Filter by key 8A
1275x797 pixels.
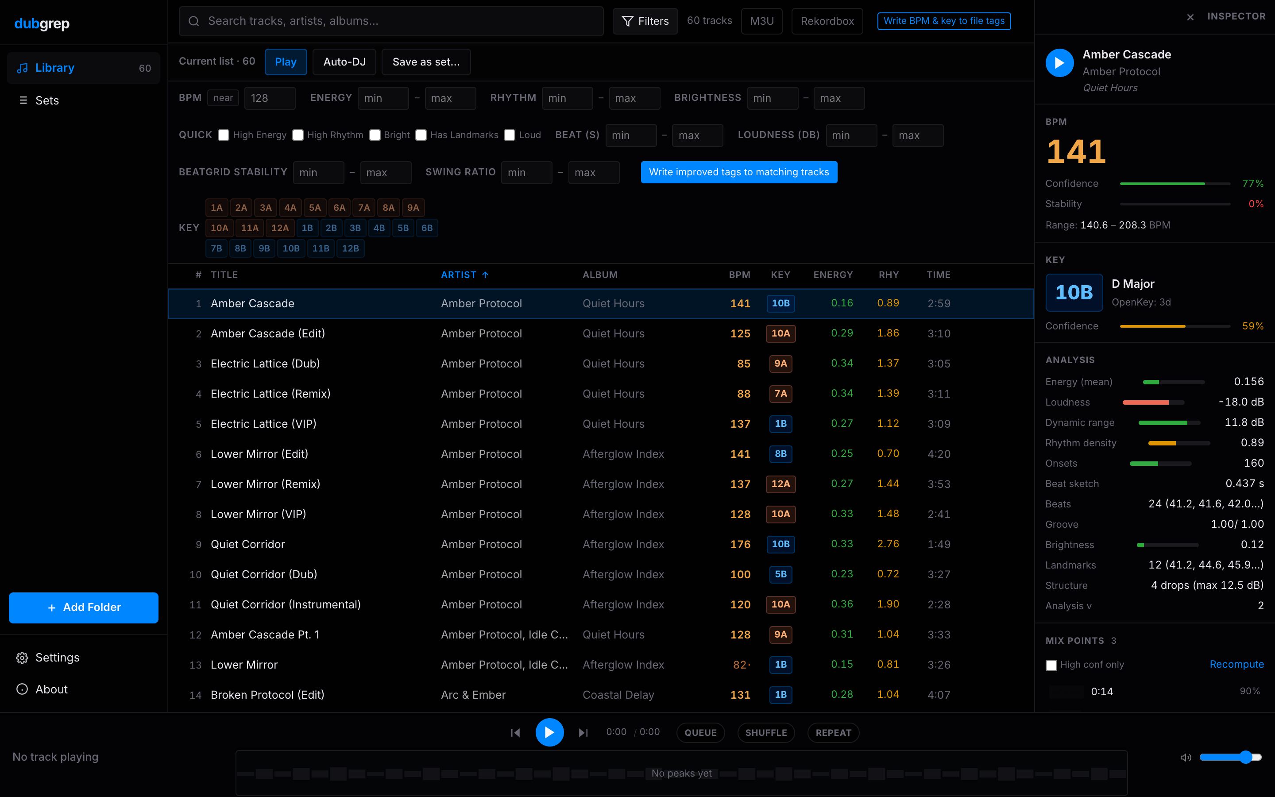point(388,208)
